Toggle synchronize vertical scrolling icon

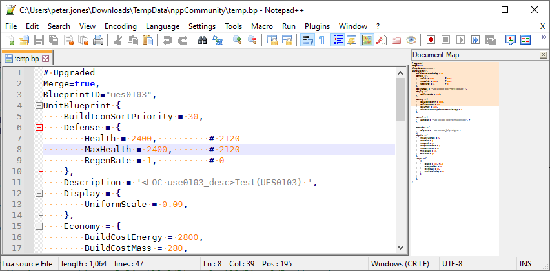point(272,40)
